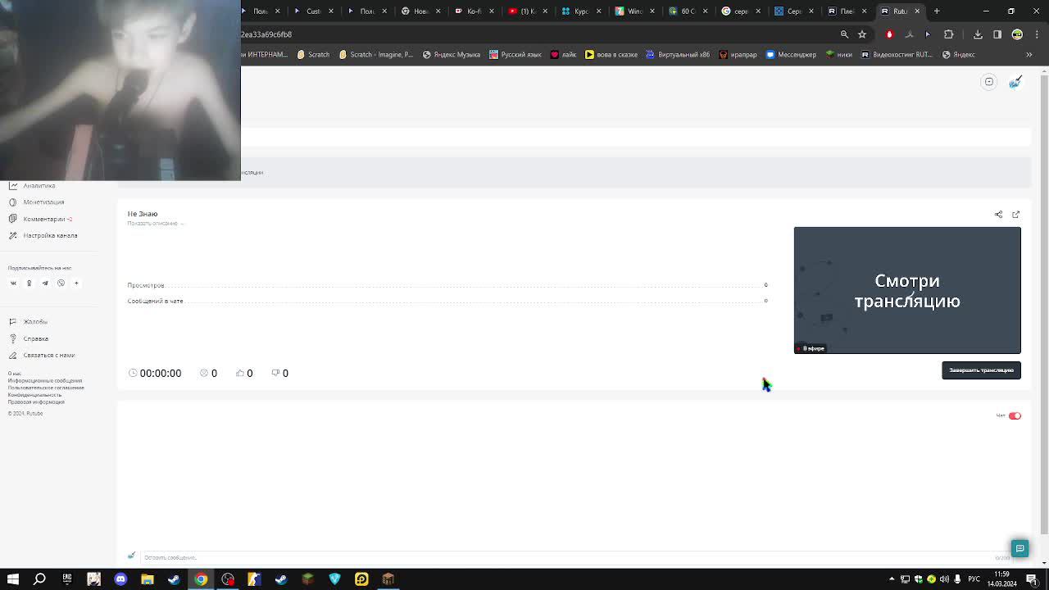Open Связаться с нами link
The height and width of the screenshot is (590, 1049).
point(41,356)
